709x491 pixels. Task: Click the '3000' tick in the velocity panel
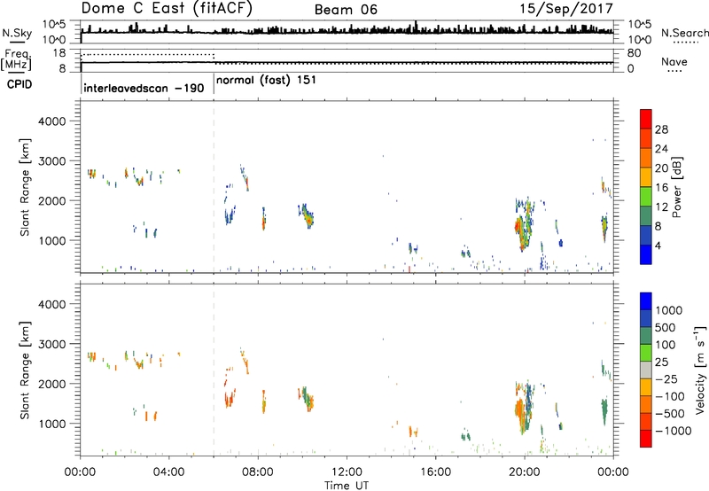[52, 344]
